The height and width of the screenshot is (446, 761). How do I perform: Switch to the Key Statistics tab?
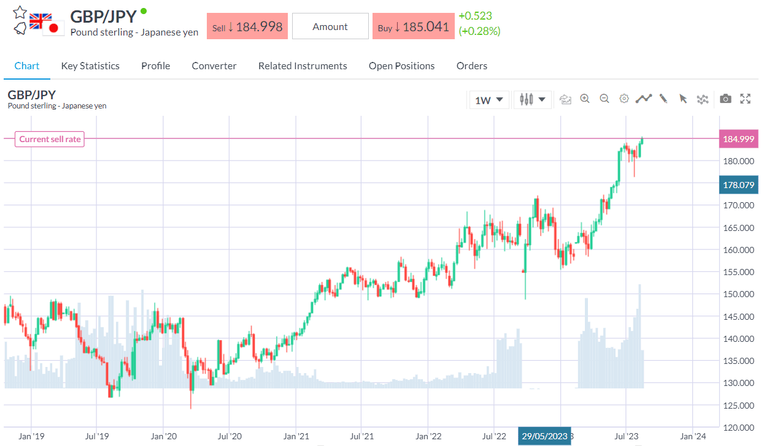click(90, 66)
